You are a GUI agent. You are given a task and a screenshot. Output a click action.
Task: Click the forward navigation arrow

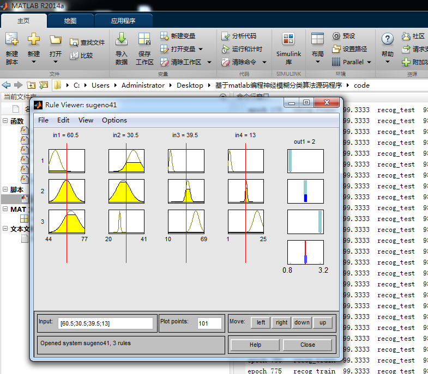(19, 85)
